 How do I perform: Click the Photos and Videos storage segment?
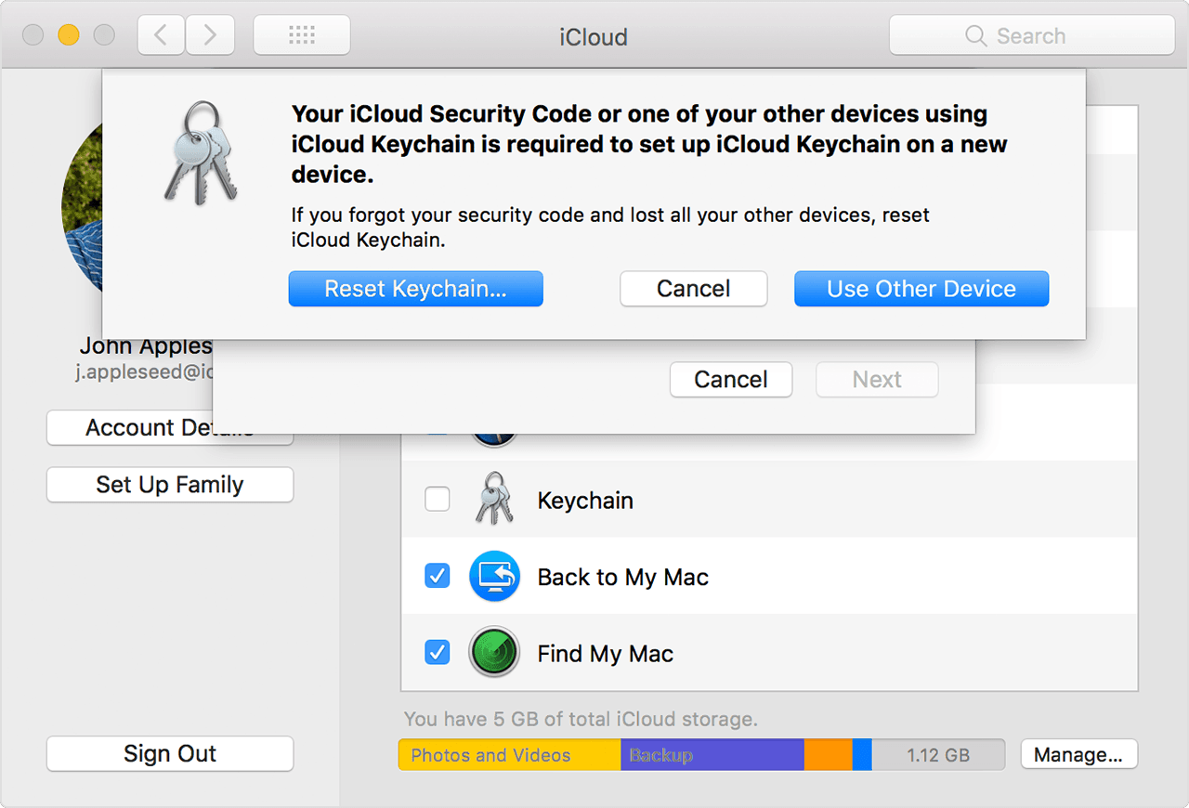510,755
